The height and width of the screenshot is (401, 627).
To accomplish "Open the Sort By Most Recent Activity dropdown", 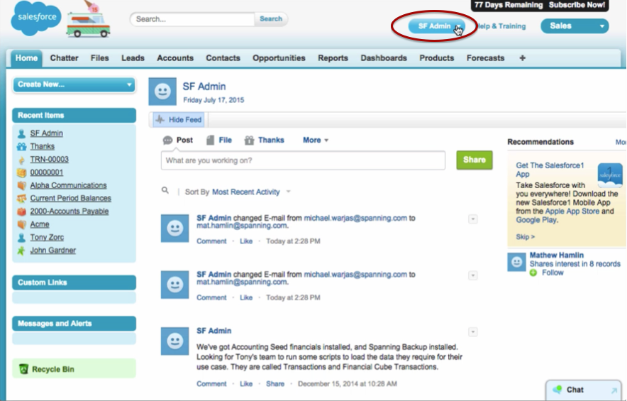I will tap(251, 192).
